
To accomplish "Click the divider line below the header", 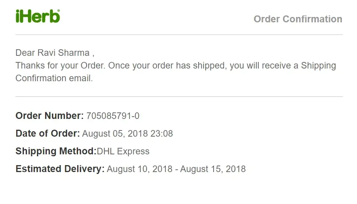I will 179,35.
